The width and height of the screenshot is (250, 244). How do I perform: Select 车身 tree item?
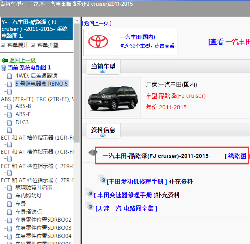pos(21,203)
